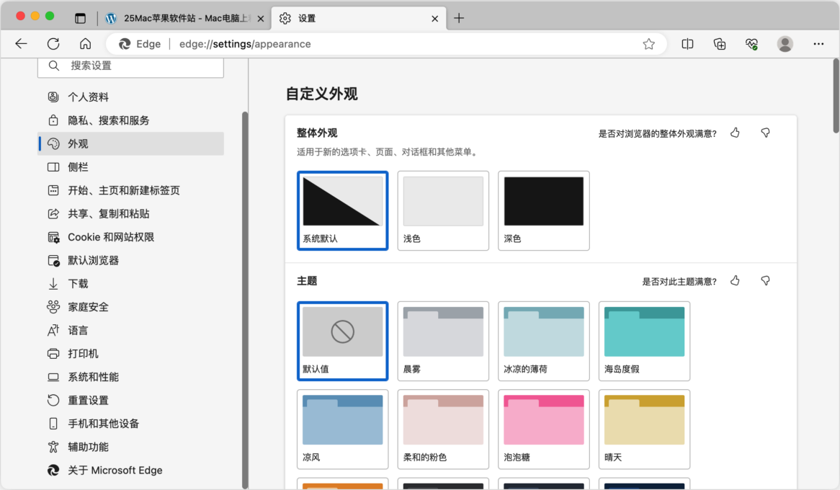840x490 pixels.
Task: Open the user profile avatar
Action: coord(785,44)
